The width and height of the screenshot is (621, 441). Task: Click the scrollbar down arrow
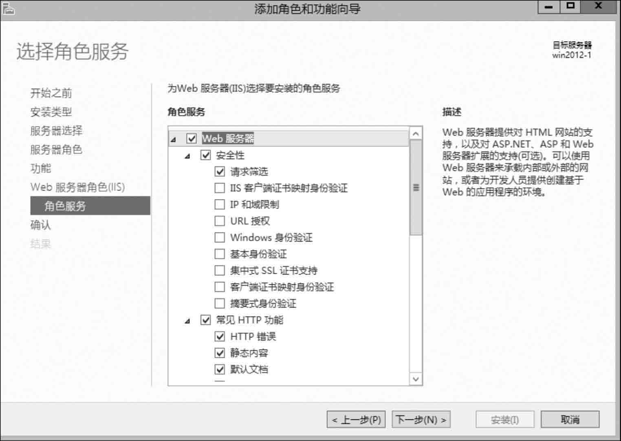tap(416, 379)
